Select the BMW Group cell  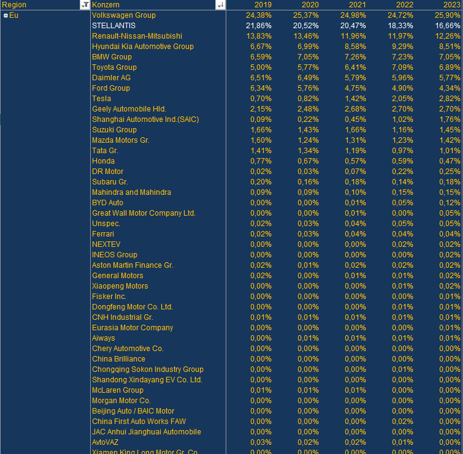click(x=112, y=57)
